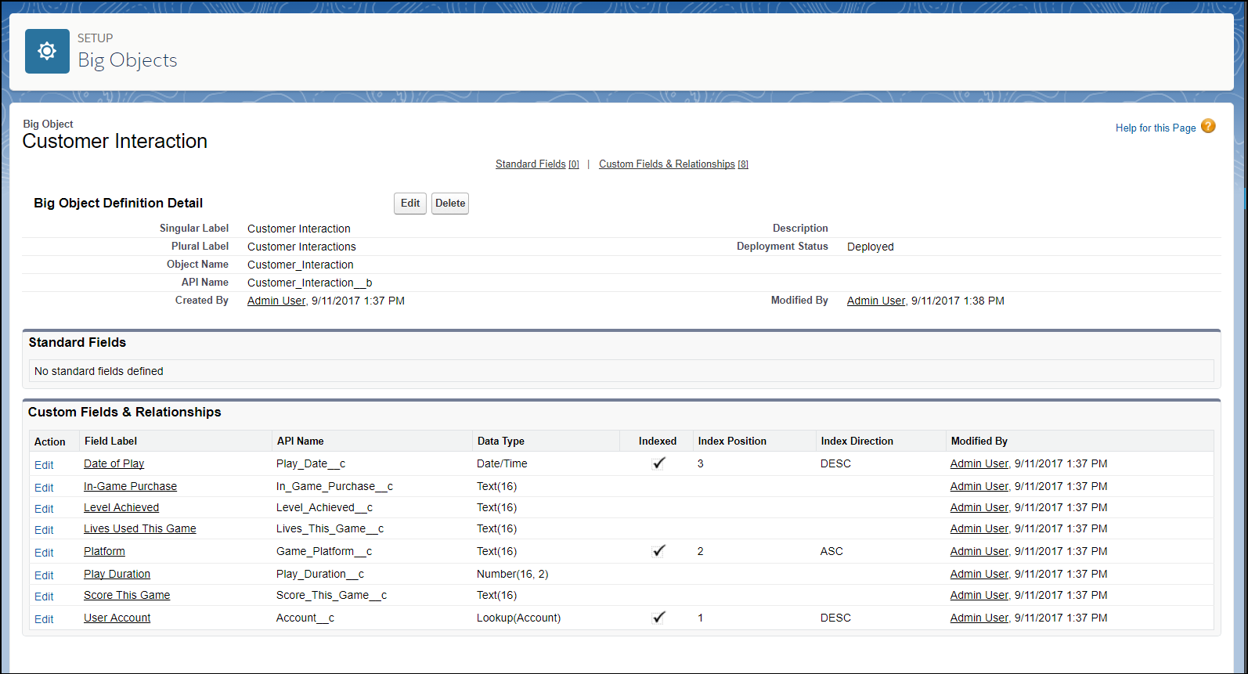Click Indexed checkmark in Platform row

click(658, 551)
